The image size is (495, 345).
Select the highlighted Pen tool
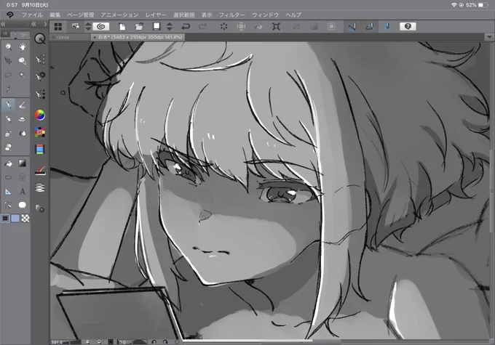click(9, 105)
